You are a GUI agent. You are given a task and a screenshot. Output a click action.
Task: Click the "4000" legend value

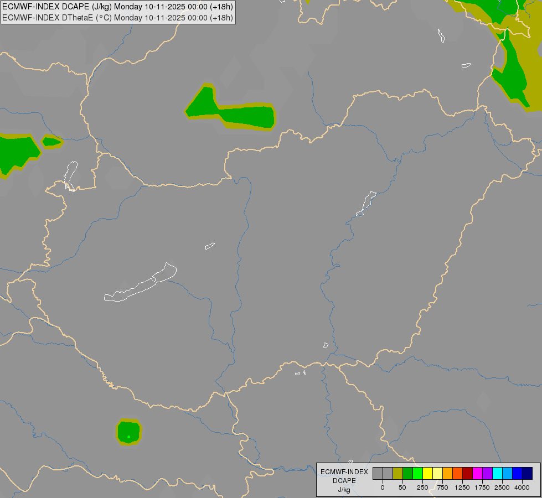point(522,487)
